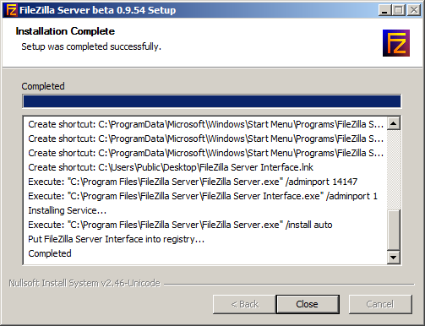Click the large FileZilla logo in the header
The image size is (425, 326).
tap(396, 43)
